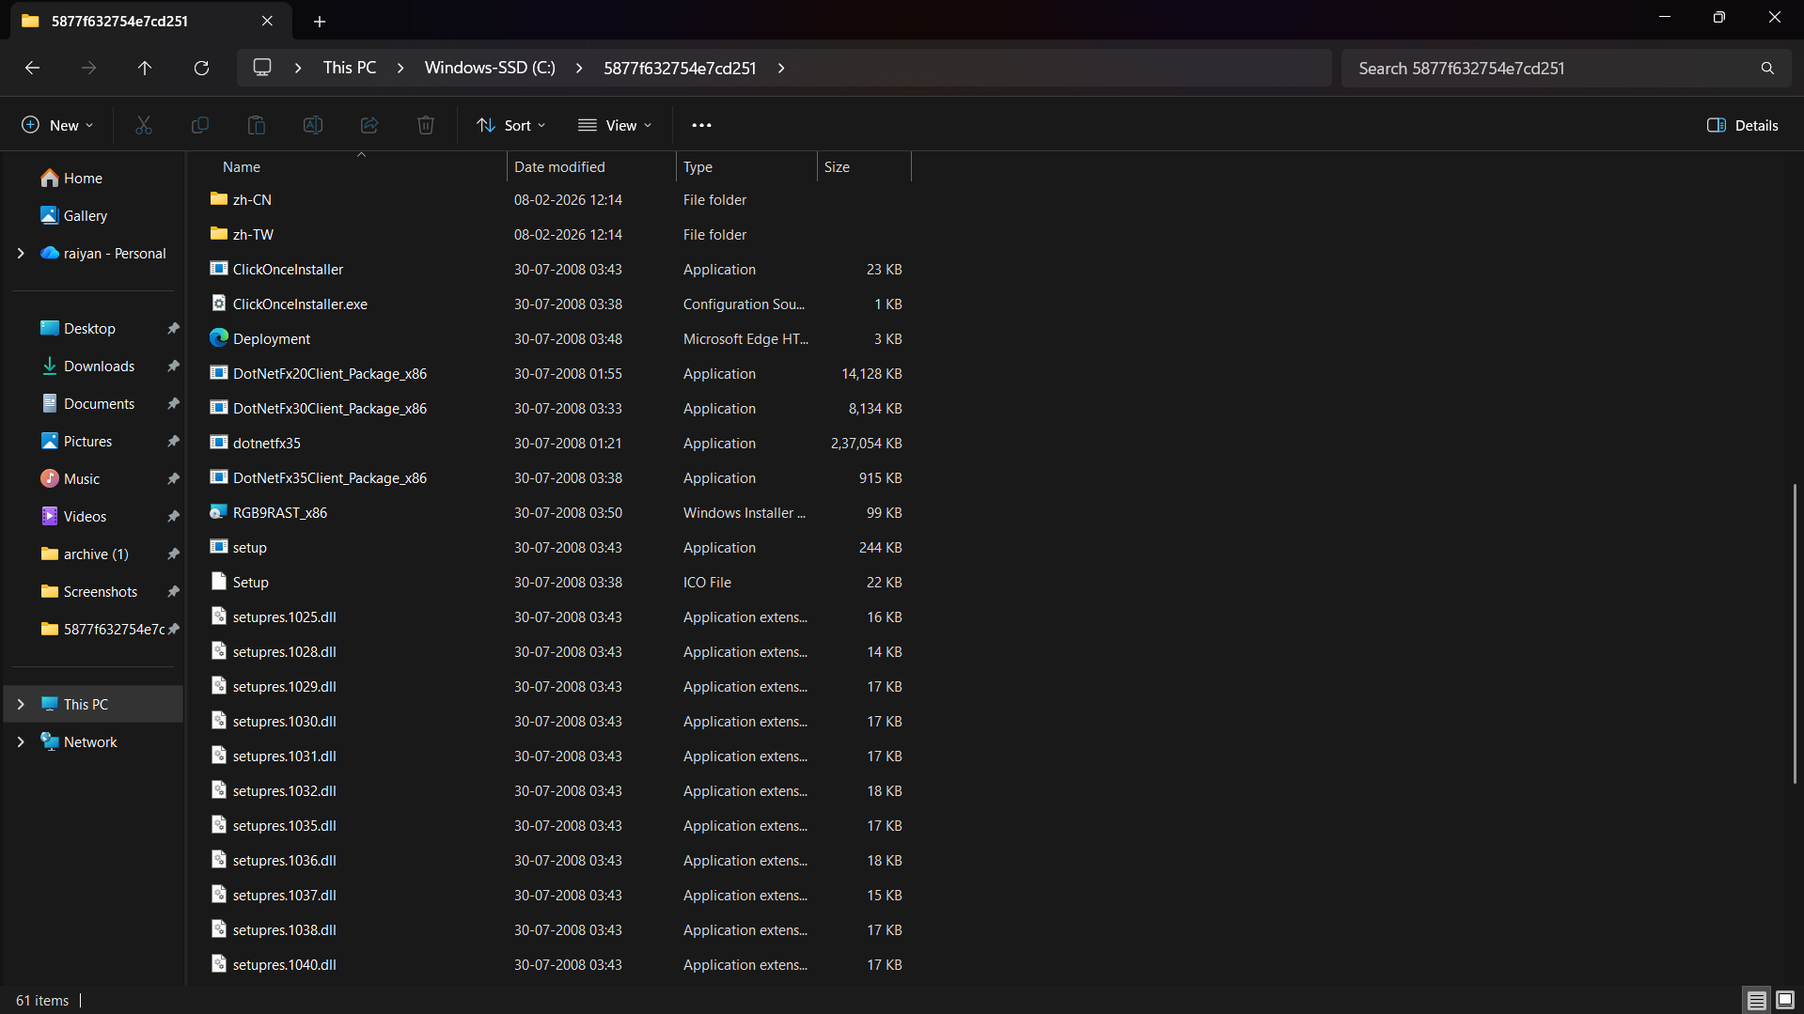1804x1014 pixels.
Task: Expand the This PC tree node
Action: [21, 704]
